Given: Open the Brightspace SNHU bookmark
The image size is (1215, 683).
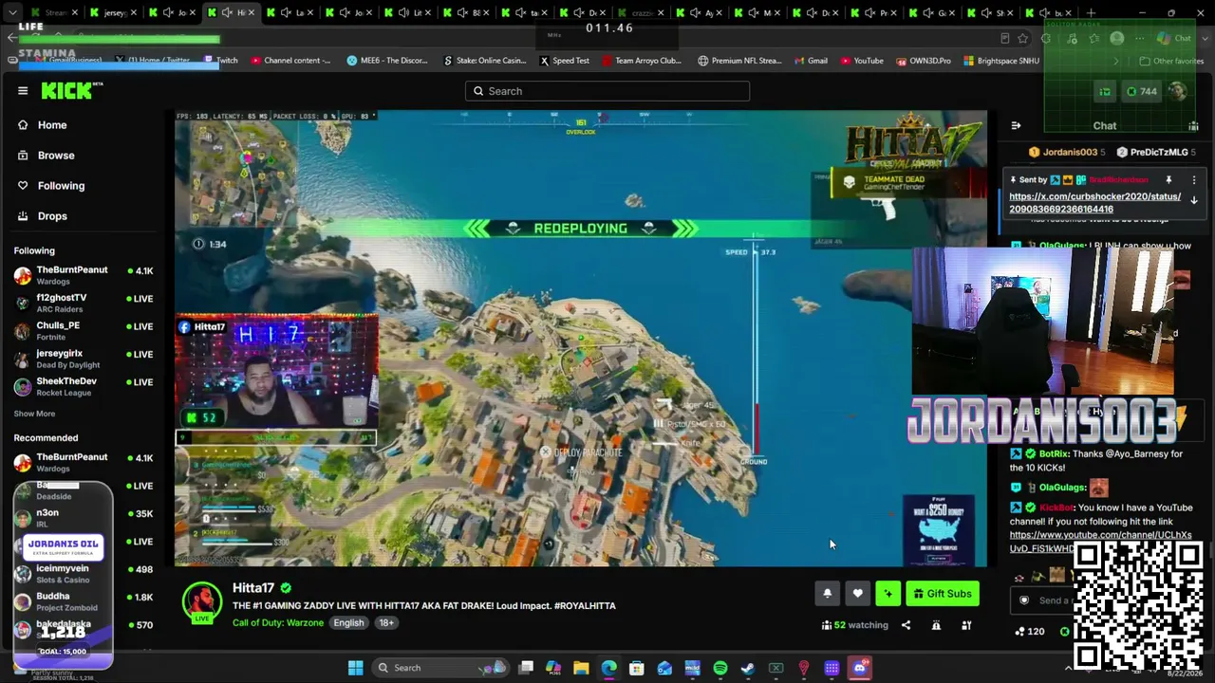Looking at the screenshot, I should pyautogui.click(x=1001, y=61).
